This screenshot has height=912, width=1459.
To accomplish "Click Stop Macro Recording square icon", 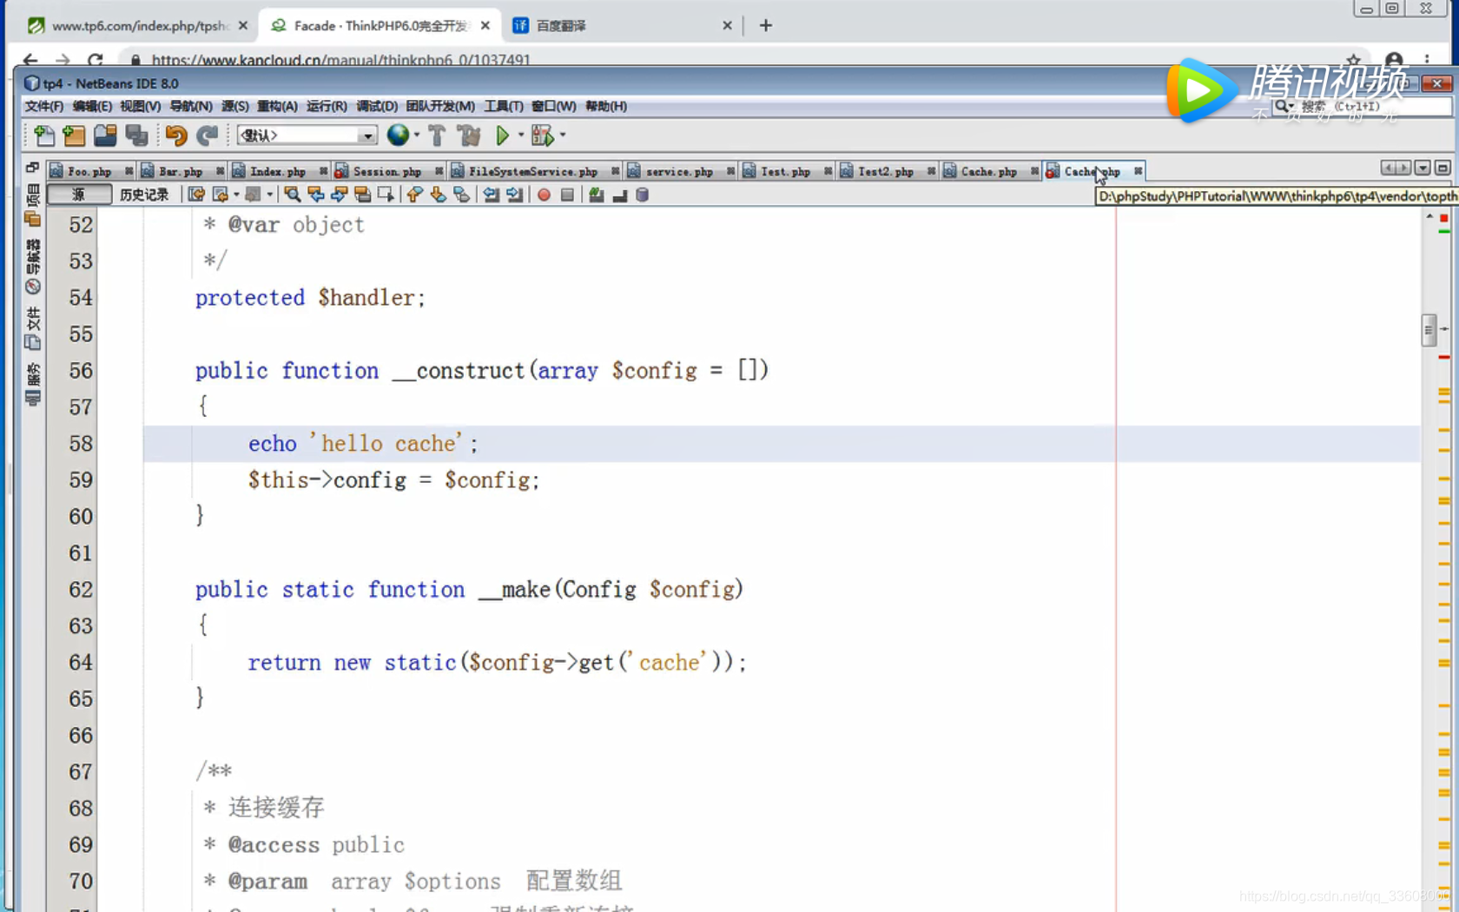I will point(567,195).
